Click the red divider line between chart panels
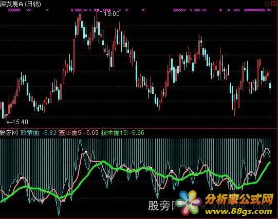278x219 pixels. click(x=138, y=128)
